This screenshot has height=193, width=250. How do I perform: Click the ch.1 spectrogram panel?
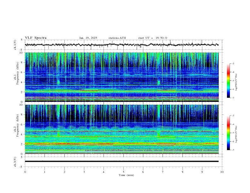[122, 77]
